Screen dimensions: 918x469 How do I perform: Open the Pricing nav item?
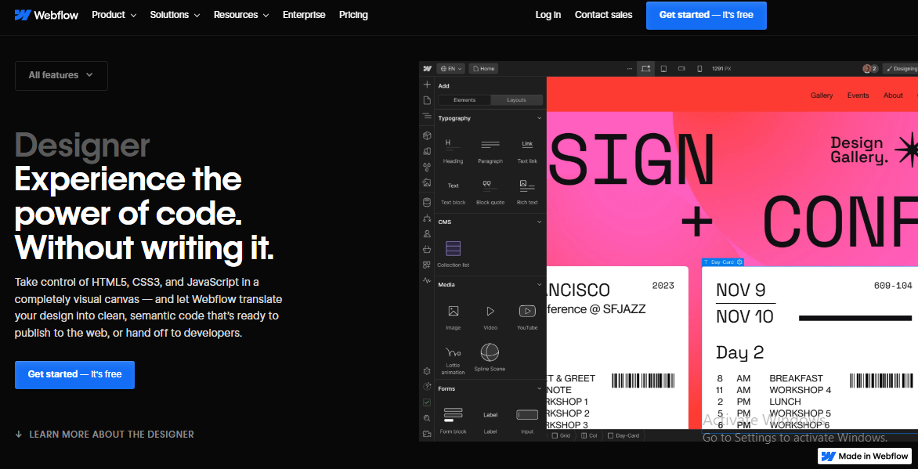pos(353,15)
